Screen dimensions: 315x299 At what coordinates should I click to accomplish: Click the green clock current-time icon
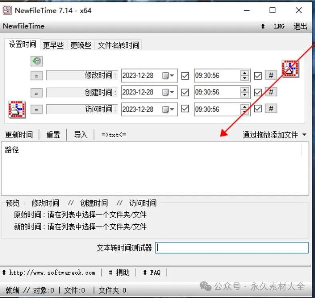click(x=37, y=61)
